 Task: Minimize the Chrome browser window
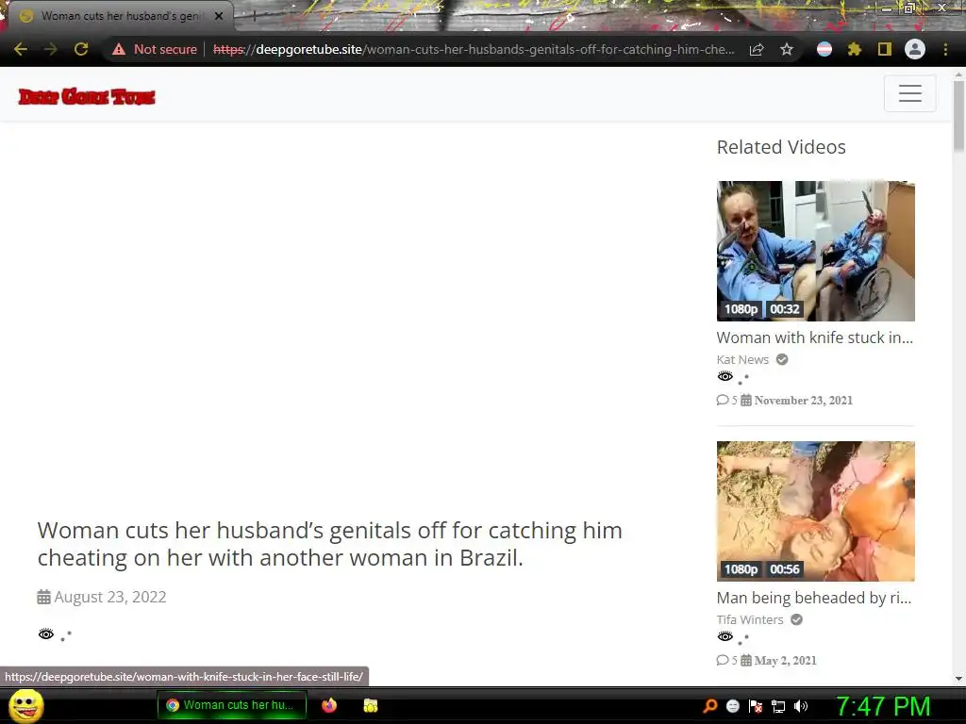tap(886, 8)
